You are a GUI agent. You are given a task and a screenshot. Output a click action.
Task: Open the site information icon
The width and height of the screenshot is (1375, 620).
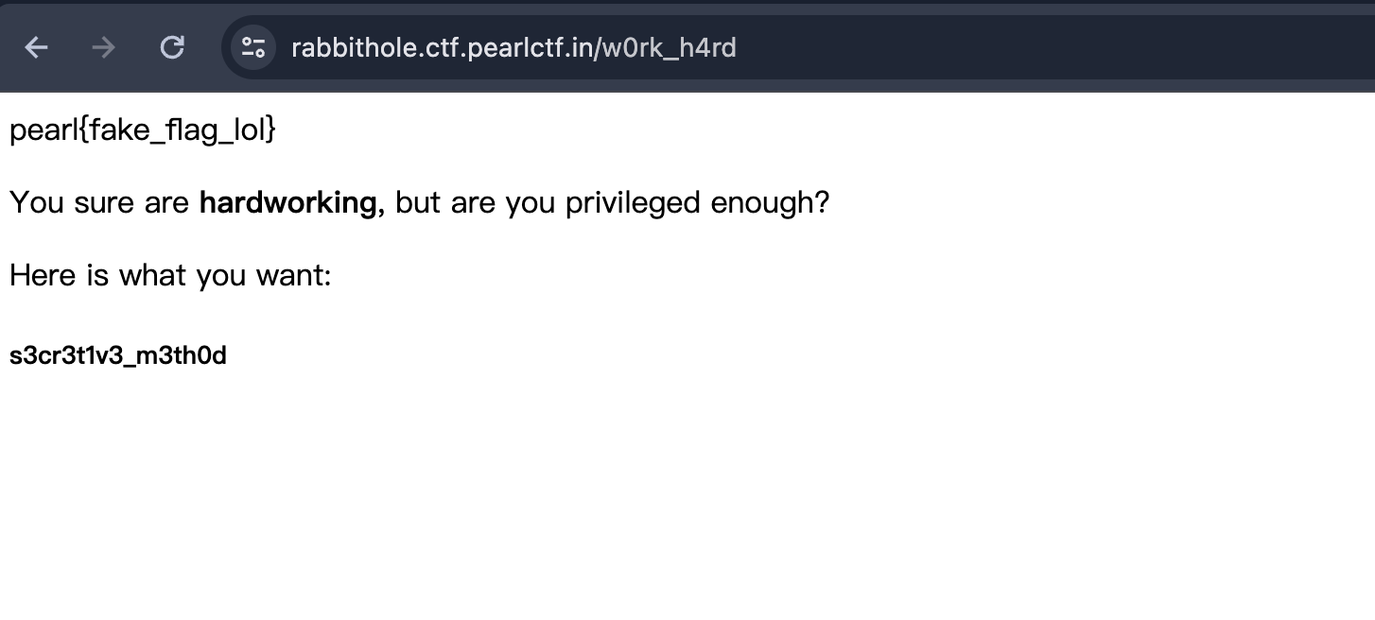[x=252, y=47]
